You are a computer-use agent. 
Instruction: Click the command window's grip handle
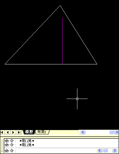point(2,146)
